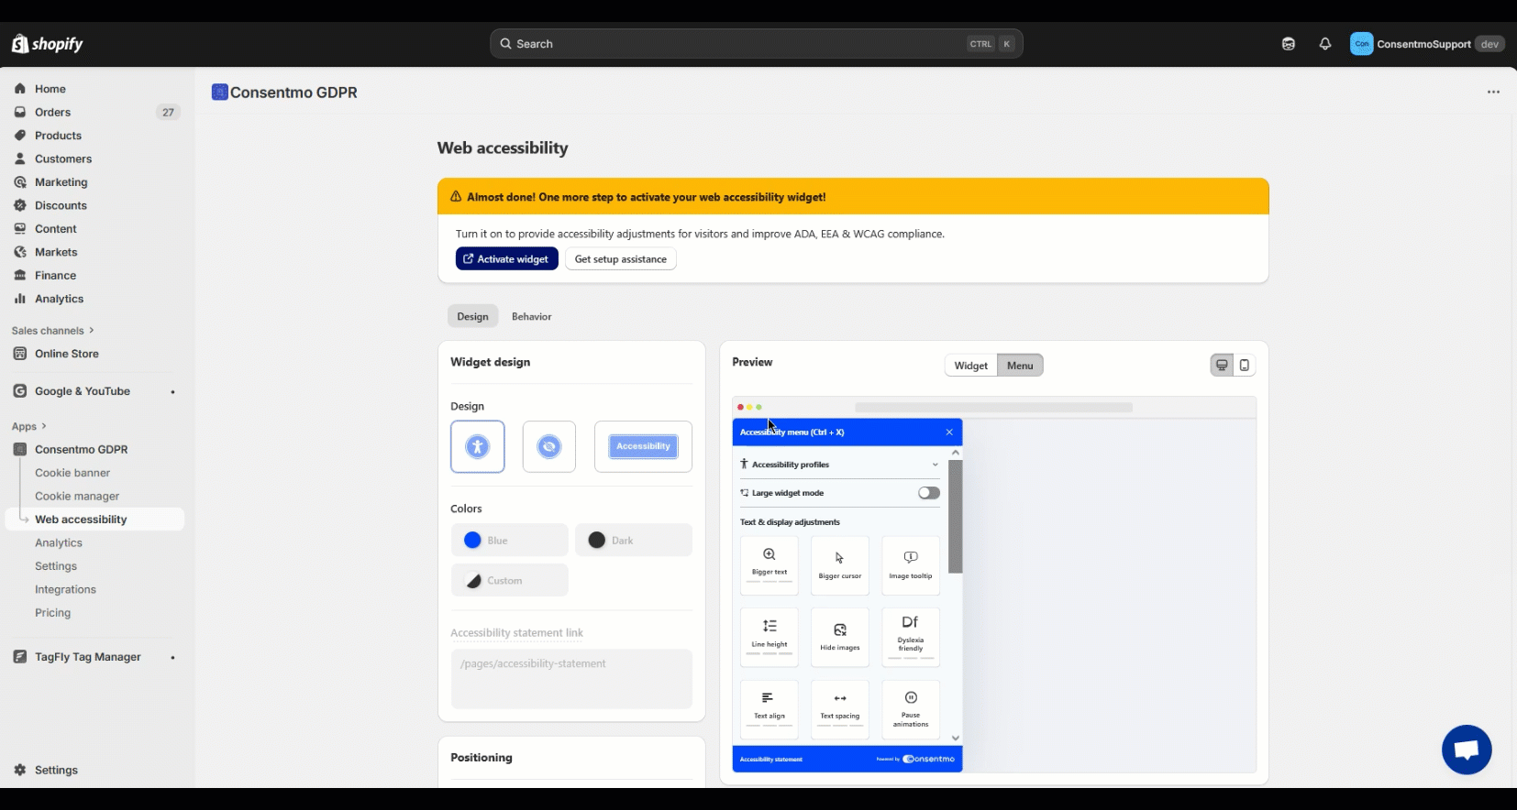Switch preview to Widget view

970,366
